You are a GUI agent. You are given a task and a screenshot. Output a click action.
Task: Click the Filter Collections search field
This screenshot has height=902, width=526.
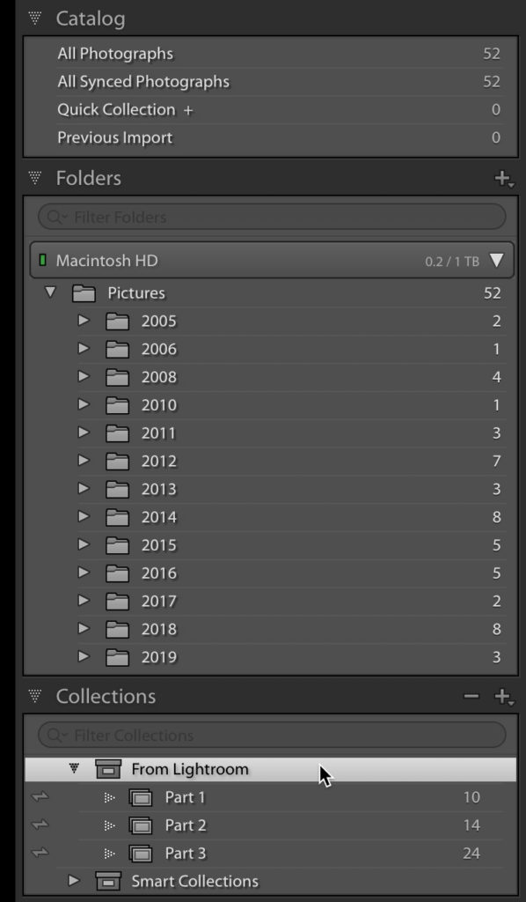[272, 736]
